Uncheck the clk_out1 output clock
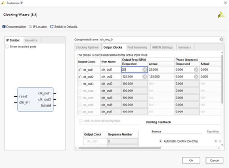This screenshot has width=229, height=168. pos(80,70)
